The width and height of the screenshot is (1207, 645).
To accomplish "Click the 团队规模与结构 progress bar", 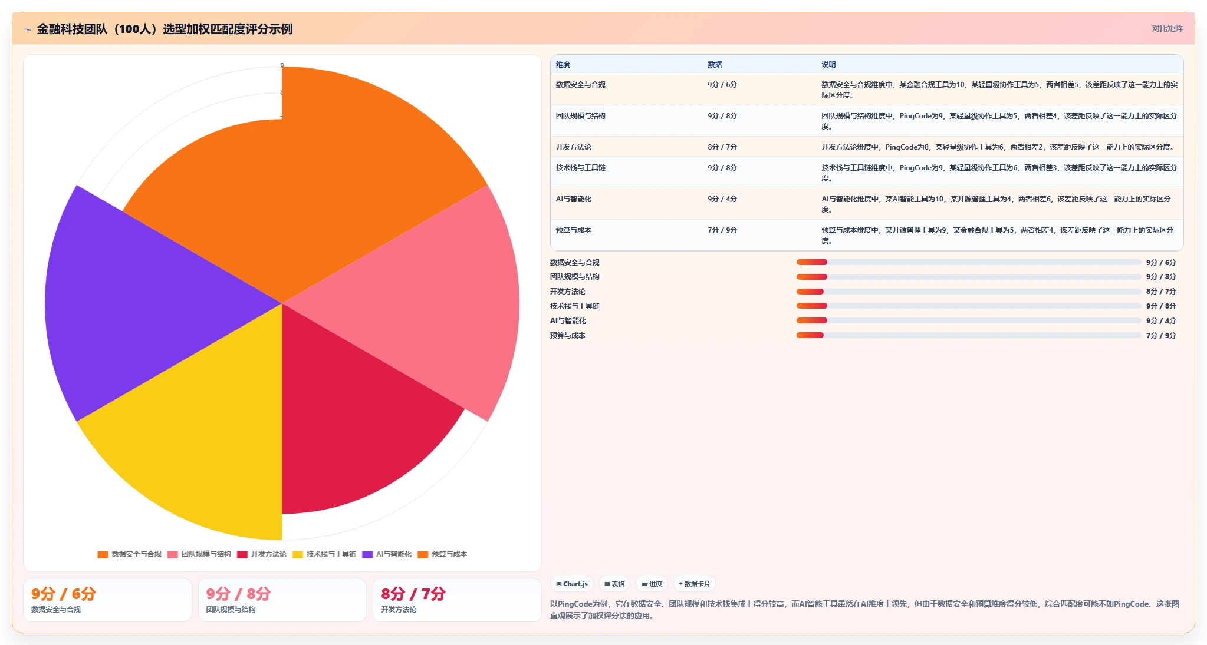I will click(x=969, y=277).
